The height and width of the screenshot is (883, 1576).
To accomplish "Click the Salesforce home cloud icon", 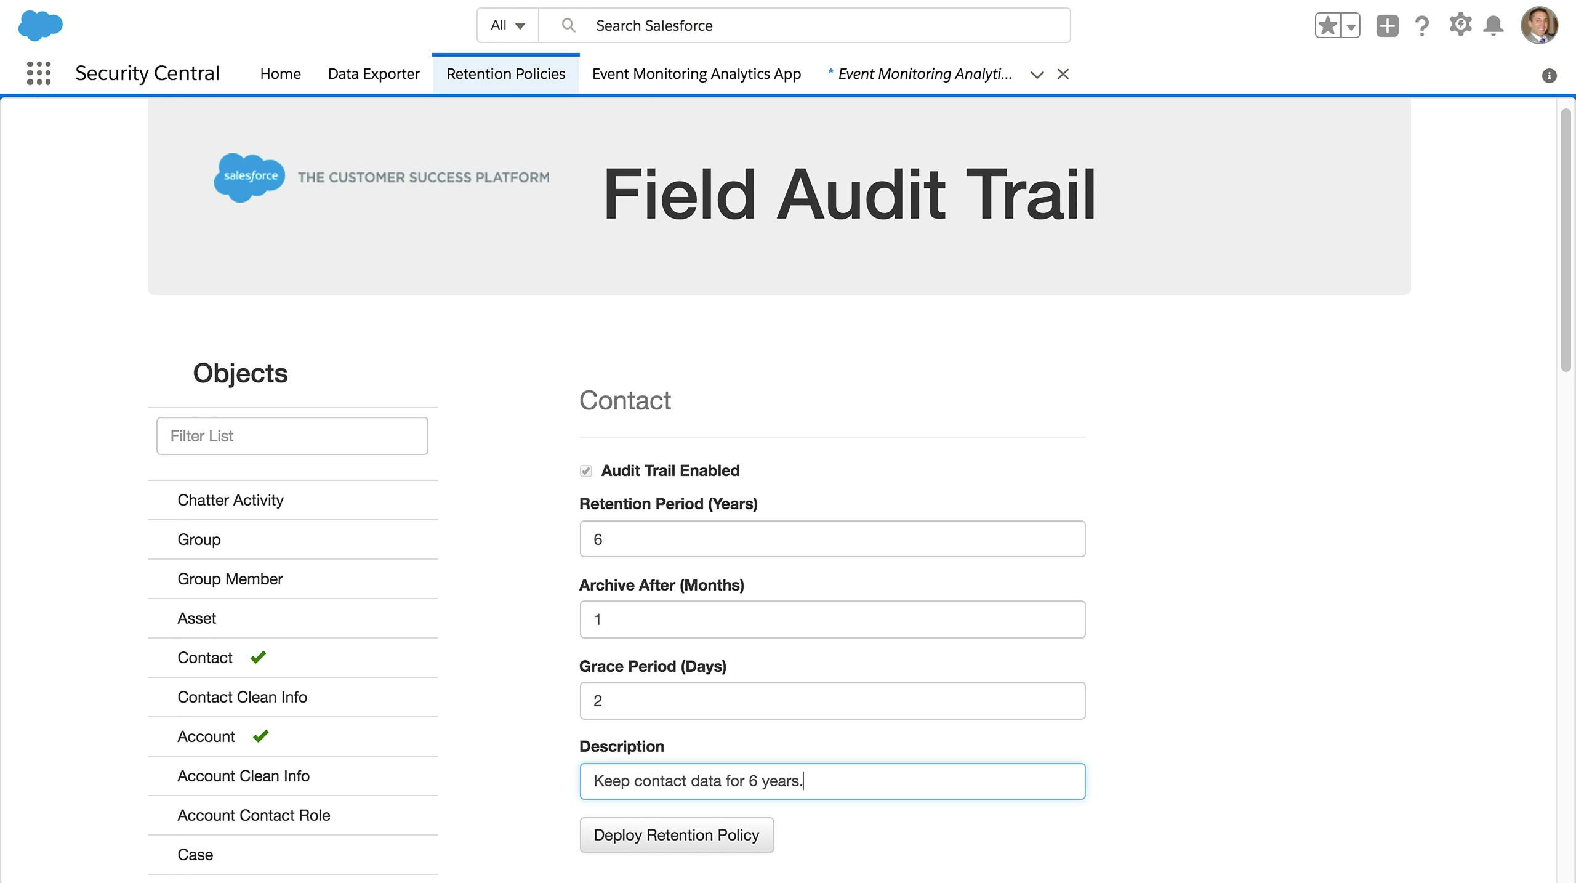I will click(40, 25).
